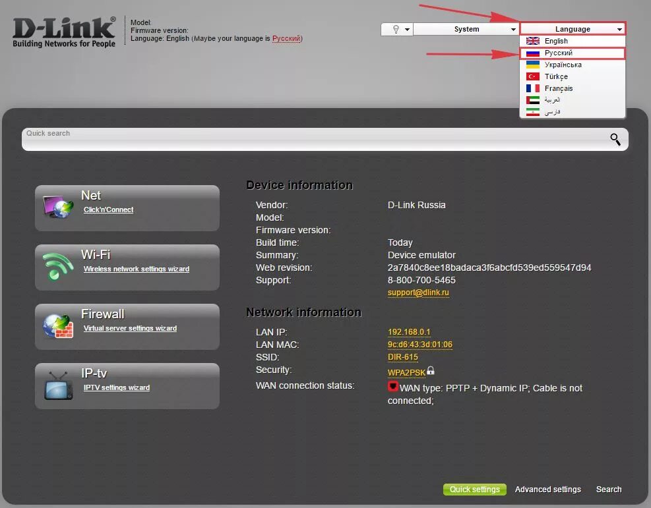Image resolution: width=651 pixels, height=508 pixels.
Task: Click the Ukrainian flag icon
Action: (533, 65)
